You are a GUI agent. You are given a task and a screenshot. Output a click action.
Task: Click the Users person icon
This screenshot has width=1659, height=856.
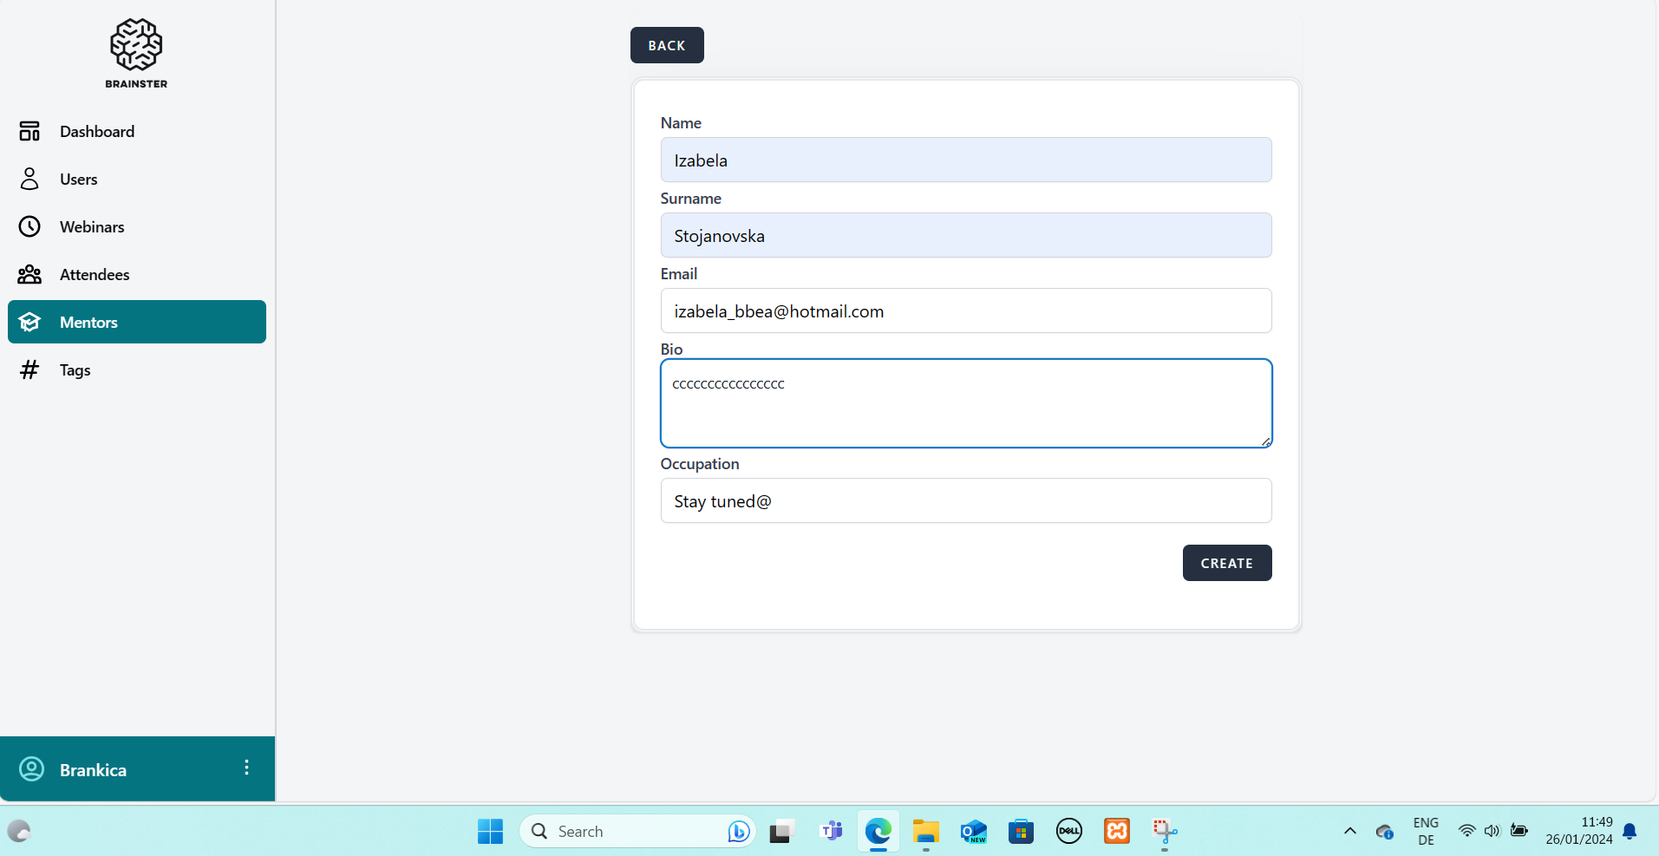[x=29, y=180]
